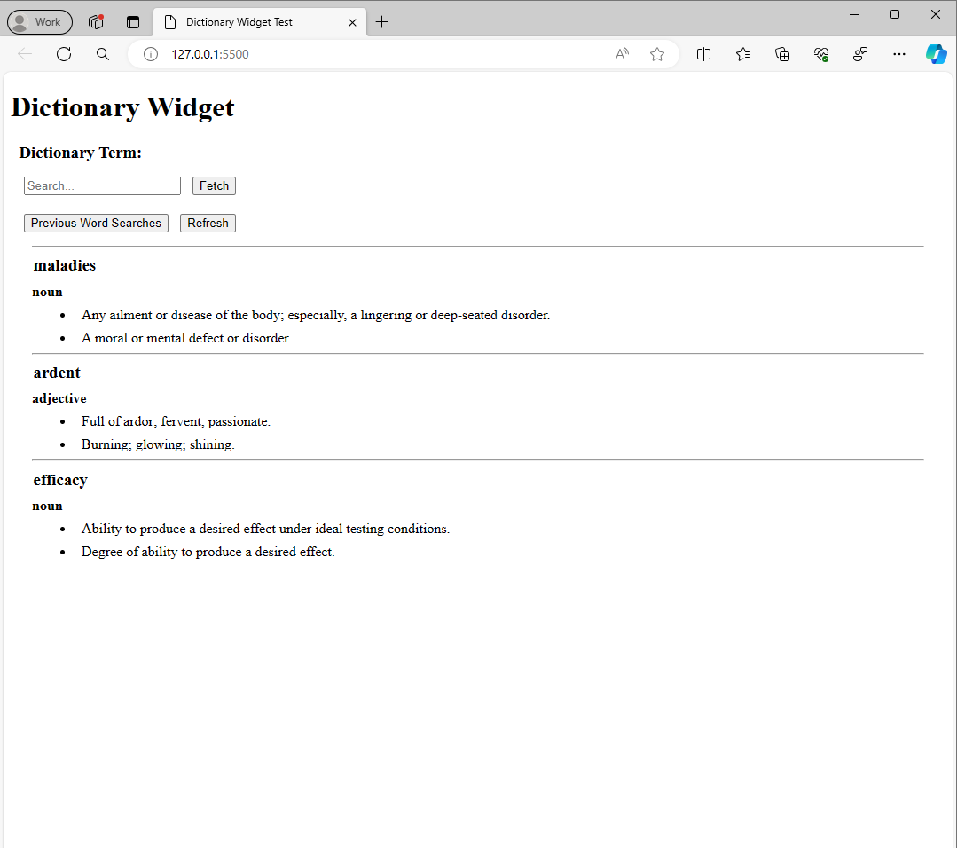Focus the Search term input field
957x848 pixels.
(102, 186)
